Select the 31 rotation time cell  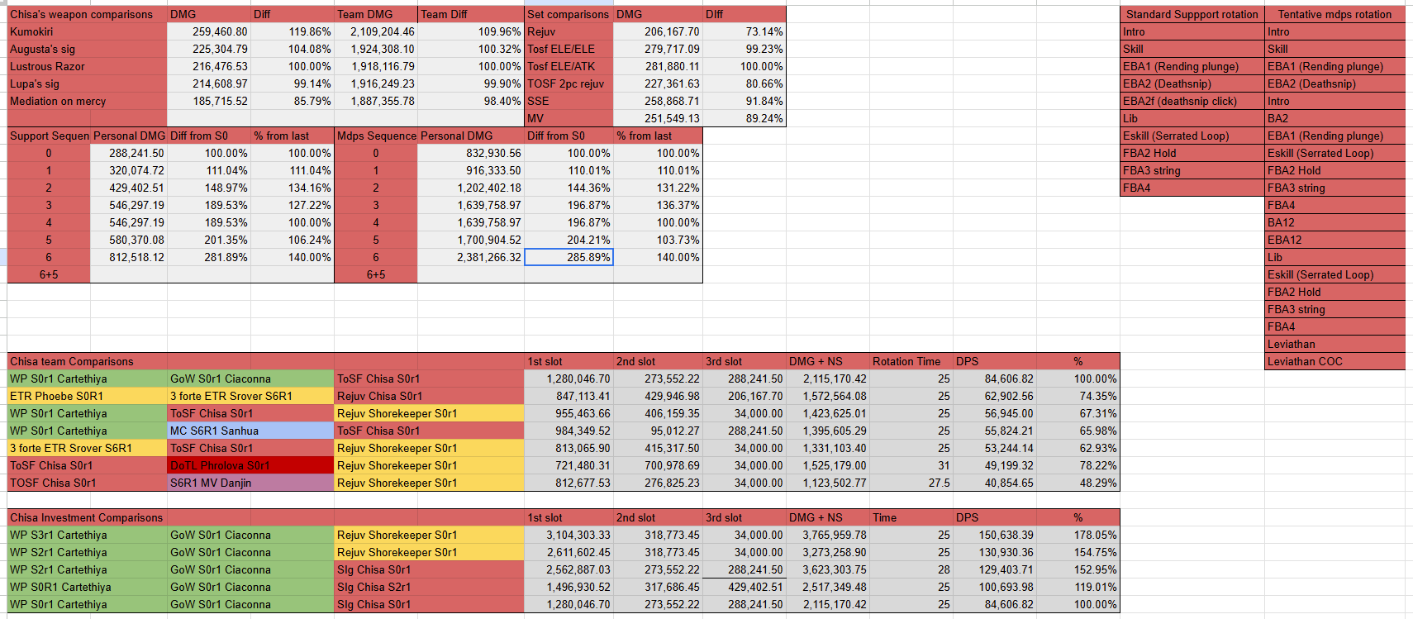[911, 465]
